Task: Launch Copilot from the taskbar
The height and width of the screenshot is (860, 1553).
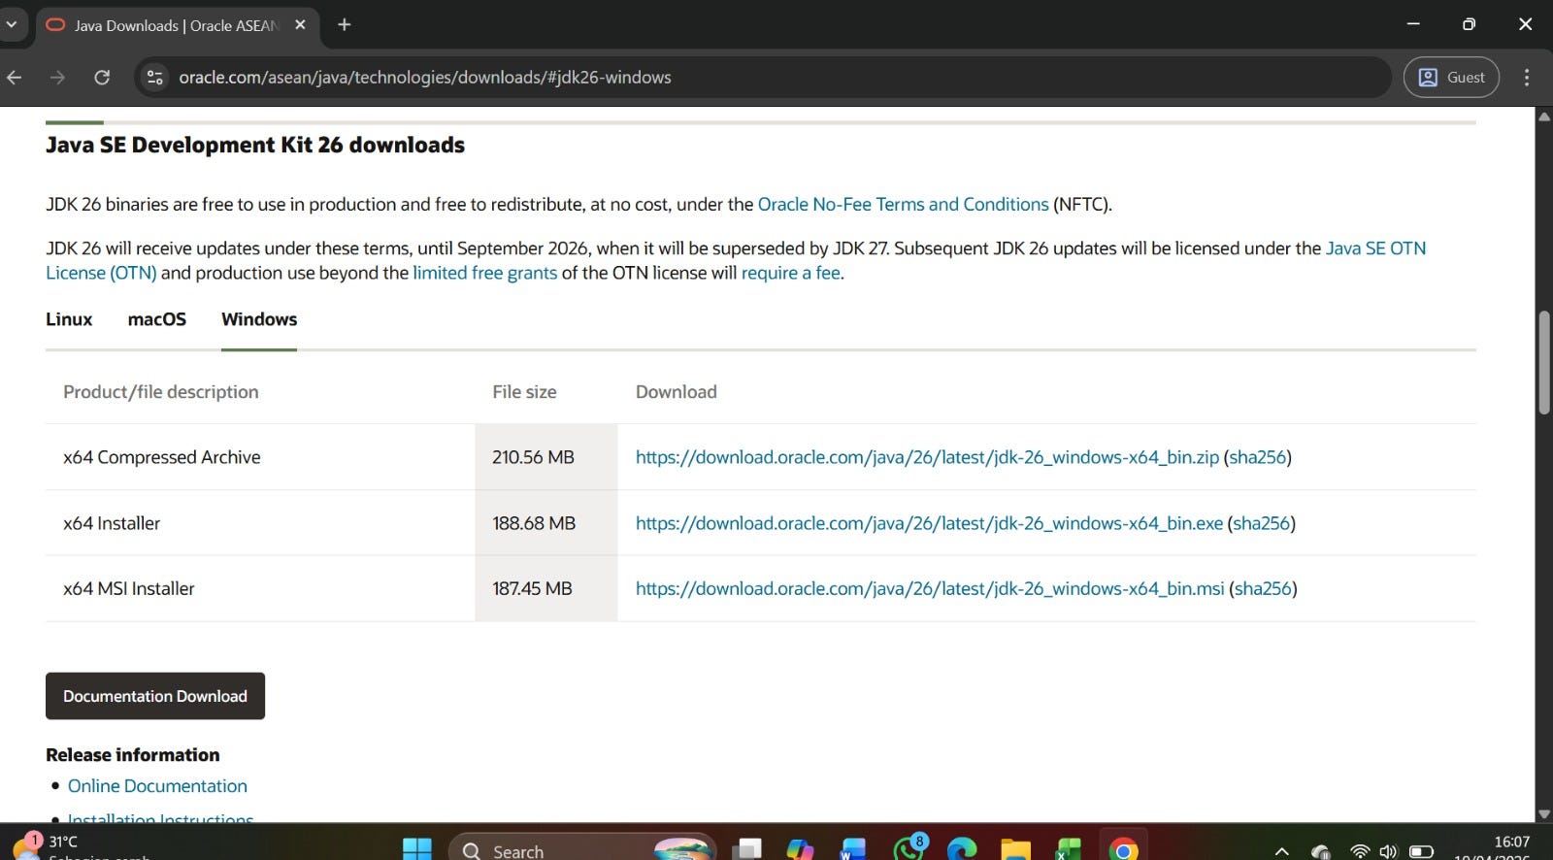Action: [x=800, y=849]
